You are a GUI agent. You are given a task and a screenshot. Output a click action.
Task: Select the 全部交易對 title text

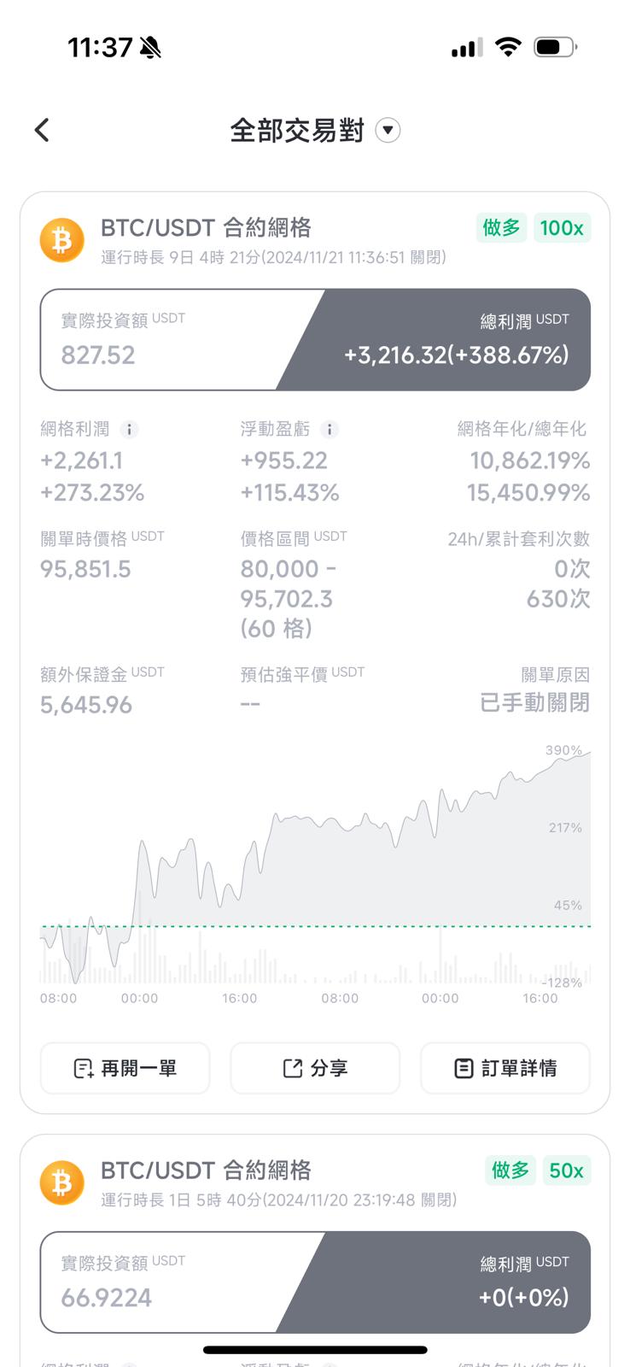click(297, 130)
